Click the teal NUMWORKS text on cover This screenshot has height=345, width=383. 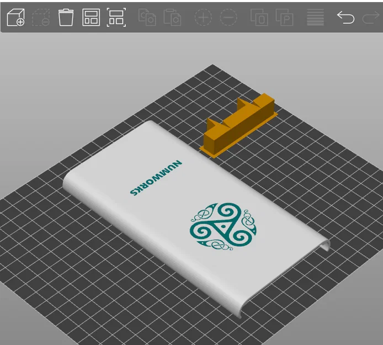coord(156,178)
